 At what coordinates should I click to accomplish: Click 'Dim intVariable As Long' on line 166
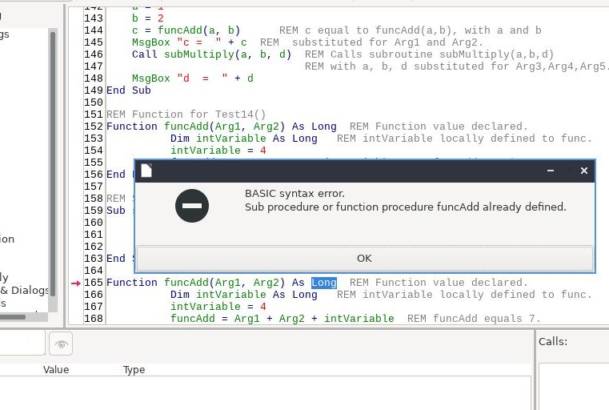243,295
